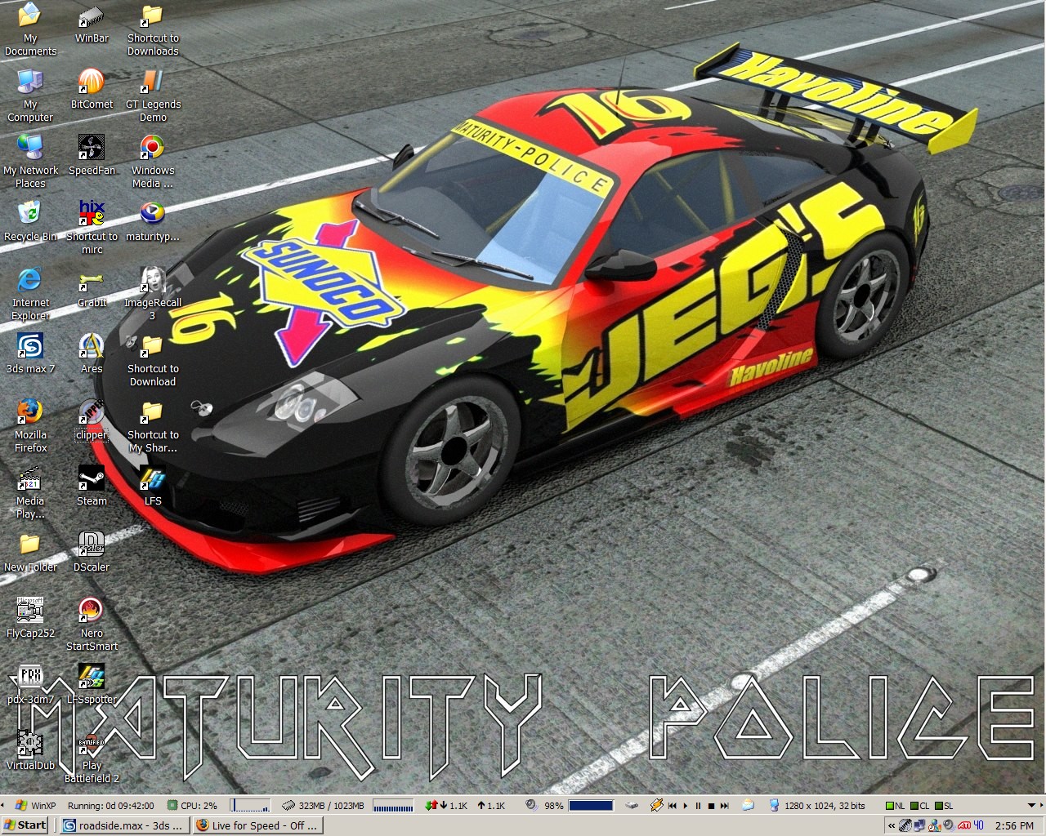Select the My Computer desktop icon
Screen dimensions: 1046x836
click(x=30, y=96)
